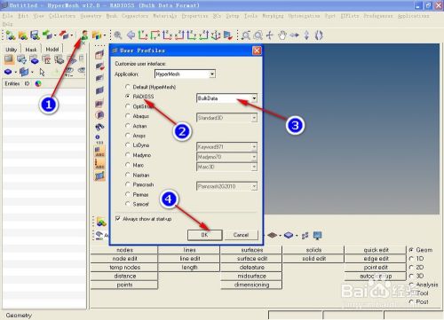Open the dimensioning panel
This screenshot has height=320, width=444.
(251, 285)
